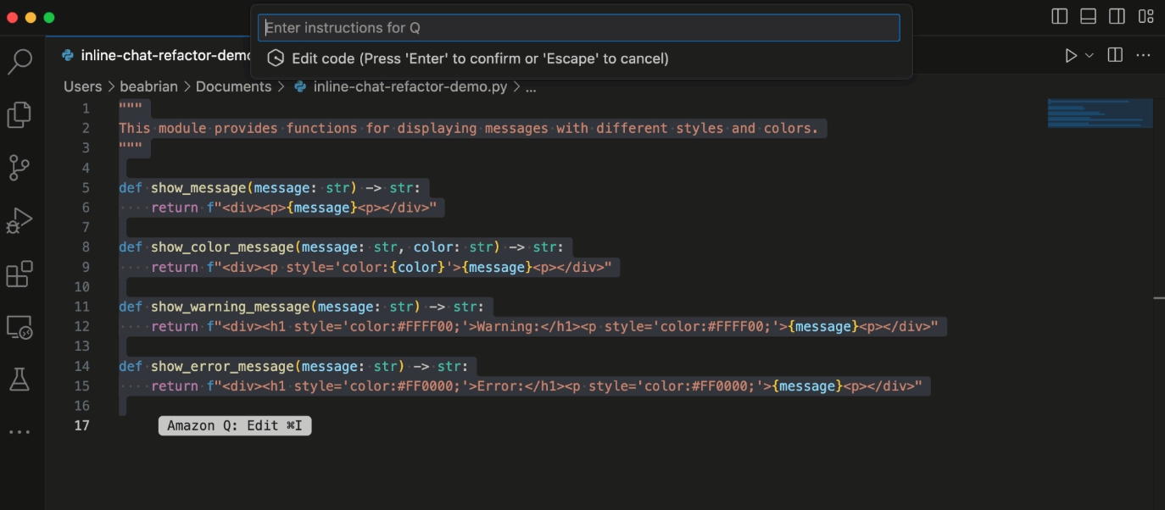Toggle the bottom panel visibility
This screenshot has height=510, width=1165.
[x=1088, y=15]
